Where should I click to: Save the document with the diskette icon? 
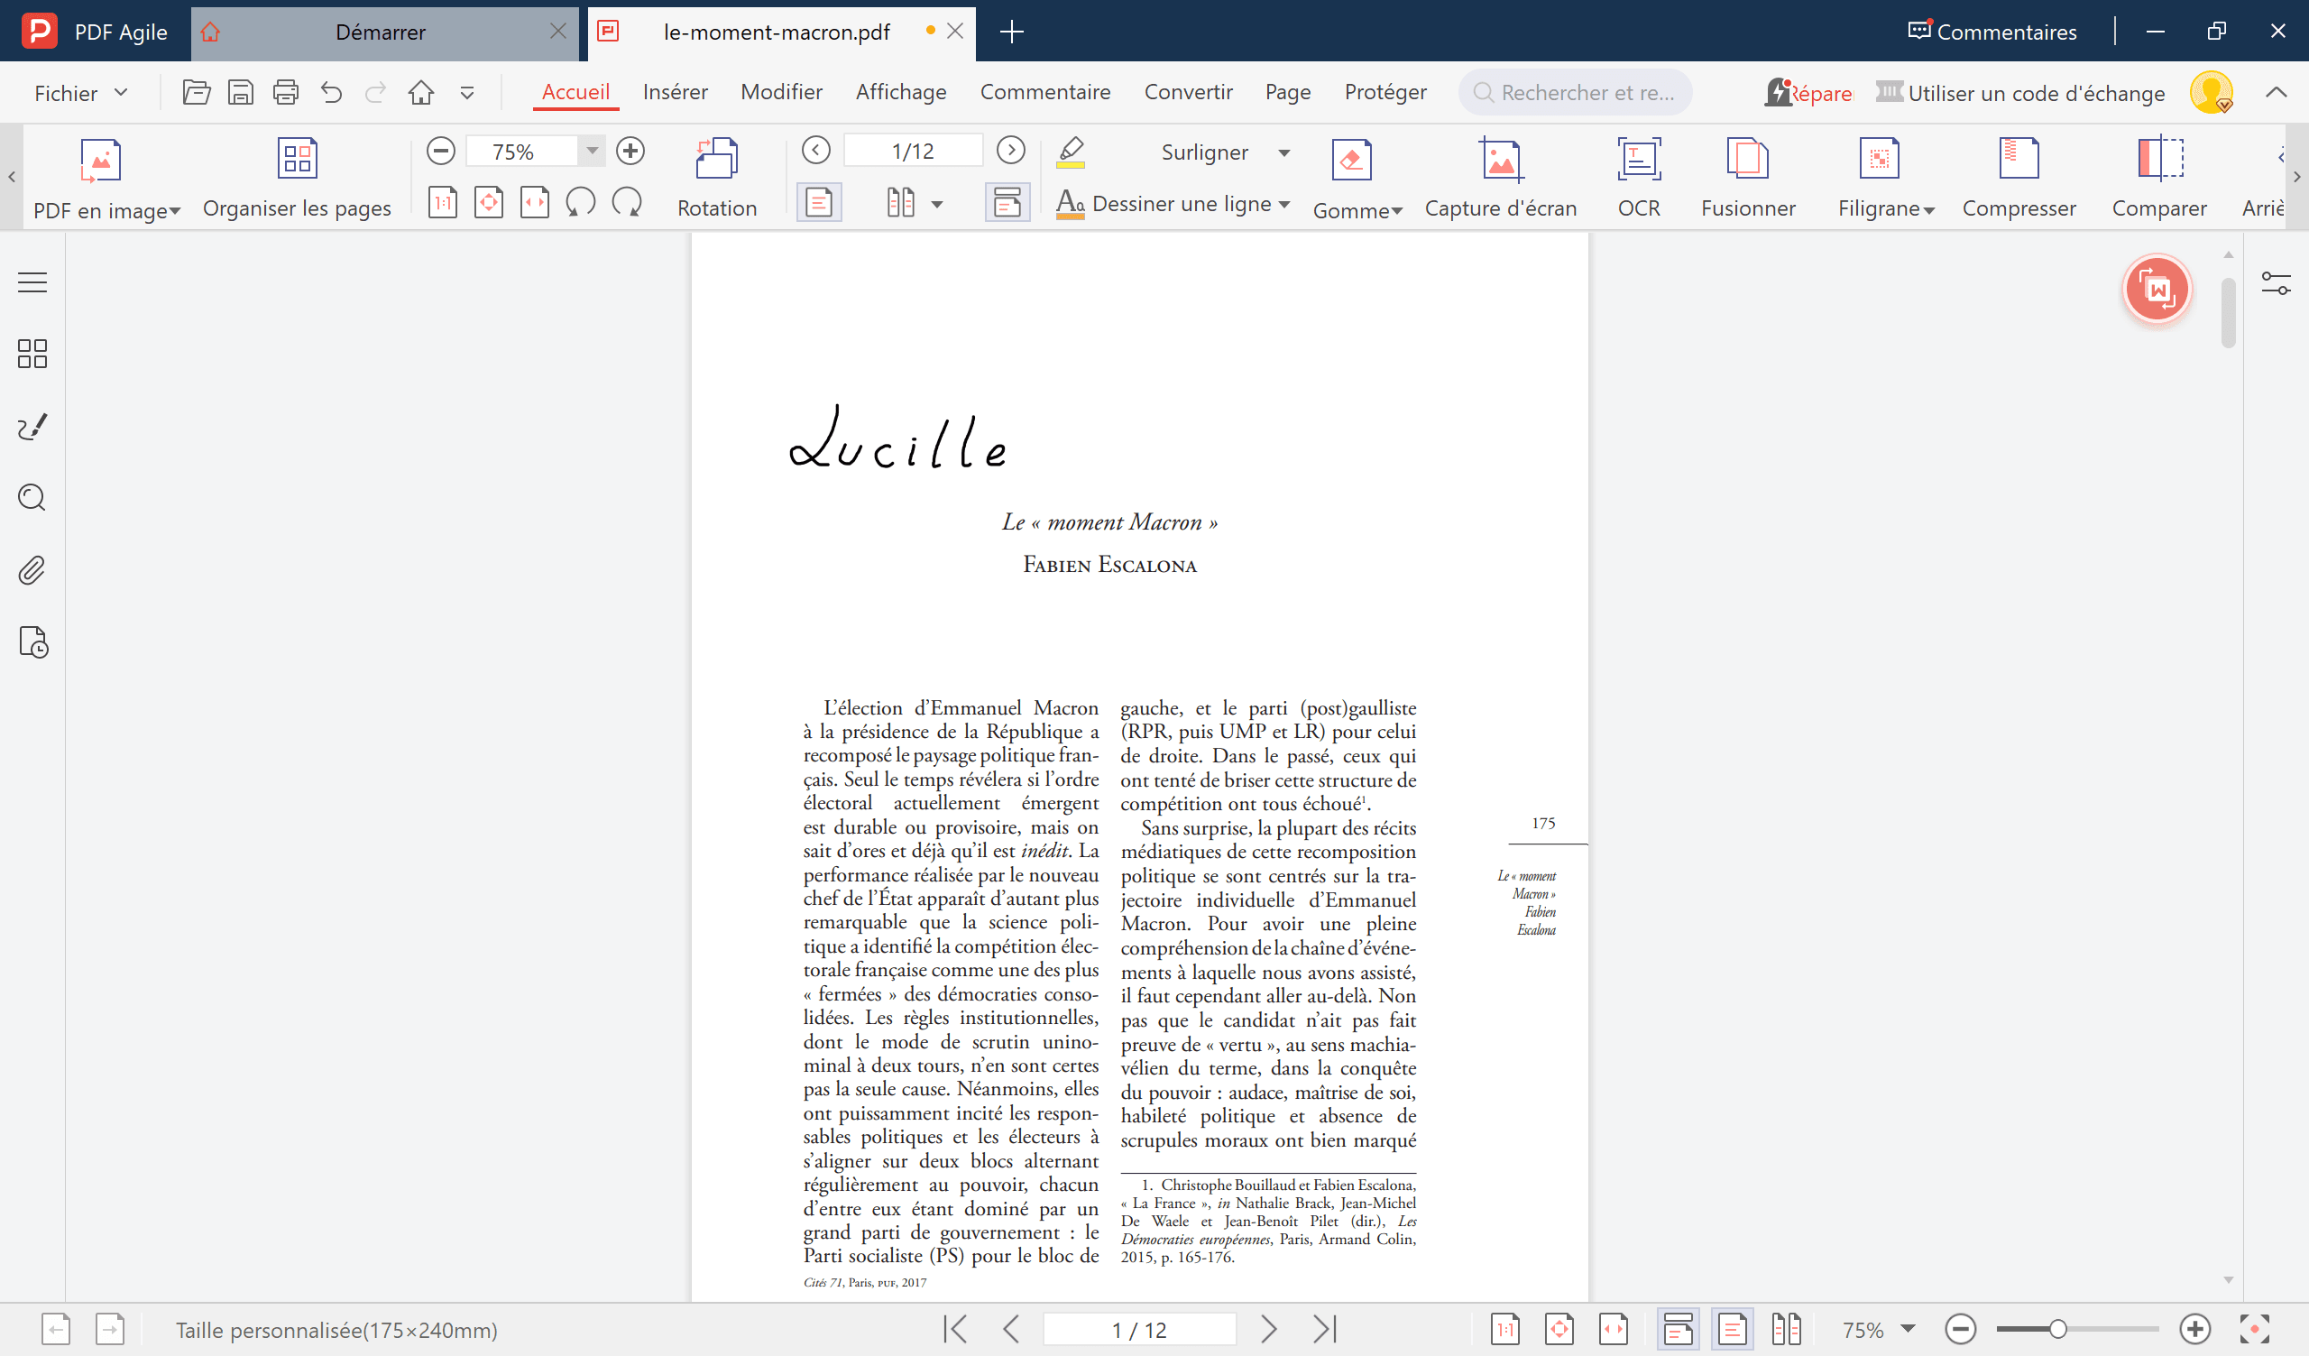pos(241,93)
